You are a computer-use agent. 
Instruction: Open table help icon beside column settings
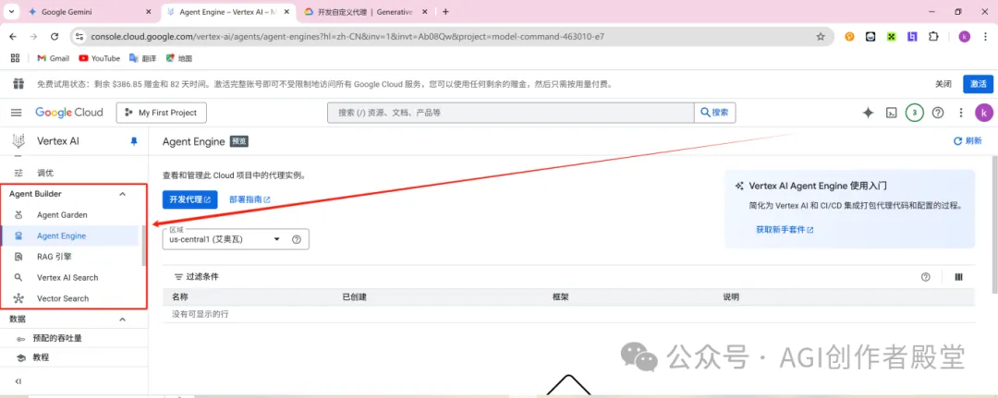[x=926, y=276]
